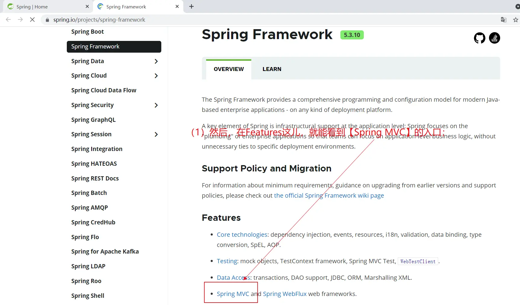Image resolution: width=520 pixels, height=305 pixels.
Task: Open the Data Access link
Action: point(234,278)
